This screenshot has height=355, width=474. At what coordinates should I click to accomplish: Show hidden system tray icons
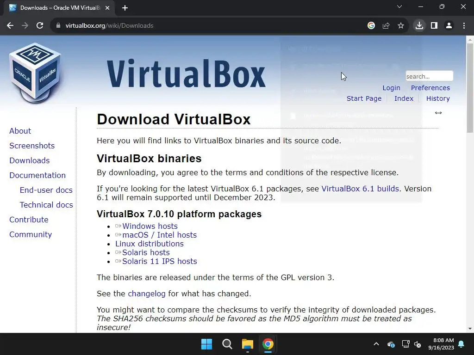376,344
